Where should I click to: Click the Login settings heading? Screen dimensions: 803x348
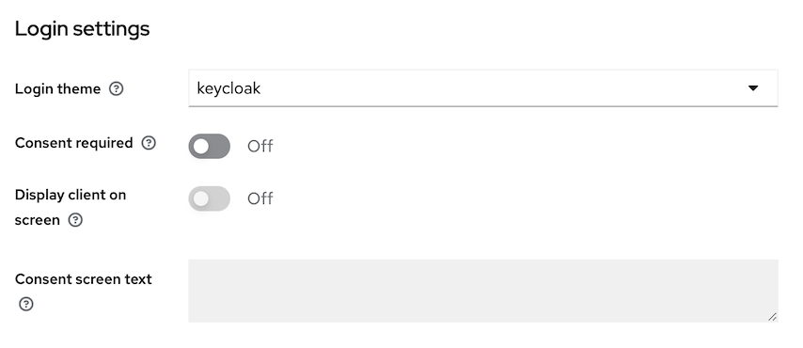click(x=83, y=29)
